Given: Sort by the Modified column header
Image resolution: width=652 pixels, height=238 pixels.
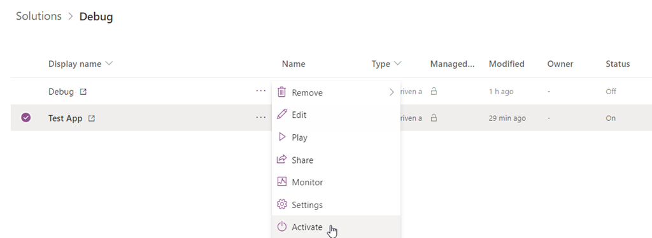Looking at the screenshot, I should point(506,64).
